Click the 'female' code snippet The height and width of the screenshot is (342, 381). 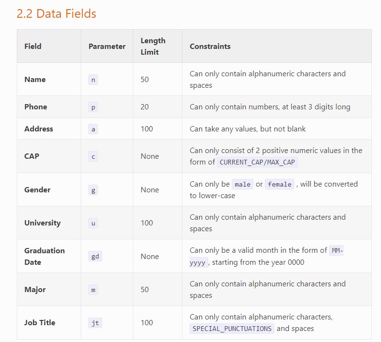(x=279, y=184)
